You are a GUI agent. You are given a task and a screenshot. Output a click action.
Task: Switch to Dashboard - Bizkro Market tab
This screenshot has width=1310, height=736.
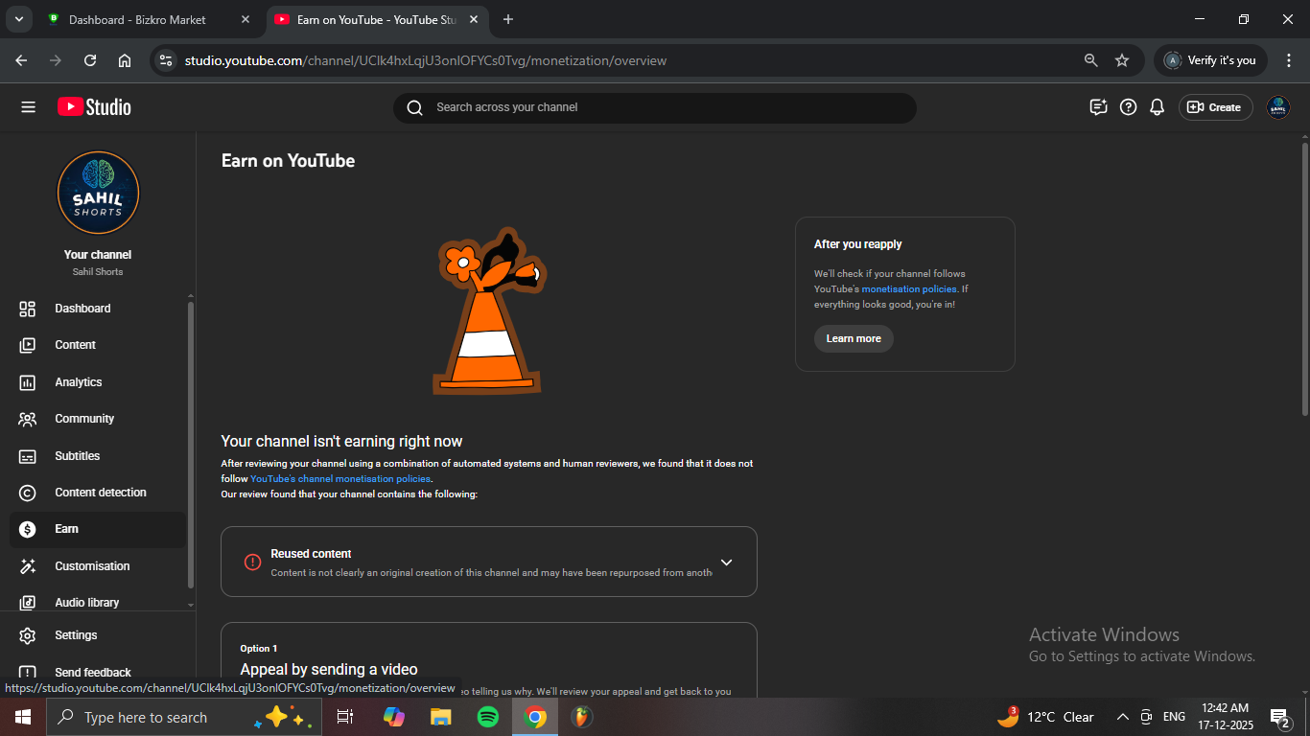click(137, 19)
